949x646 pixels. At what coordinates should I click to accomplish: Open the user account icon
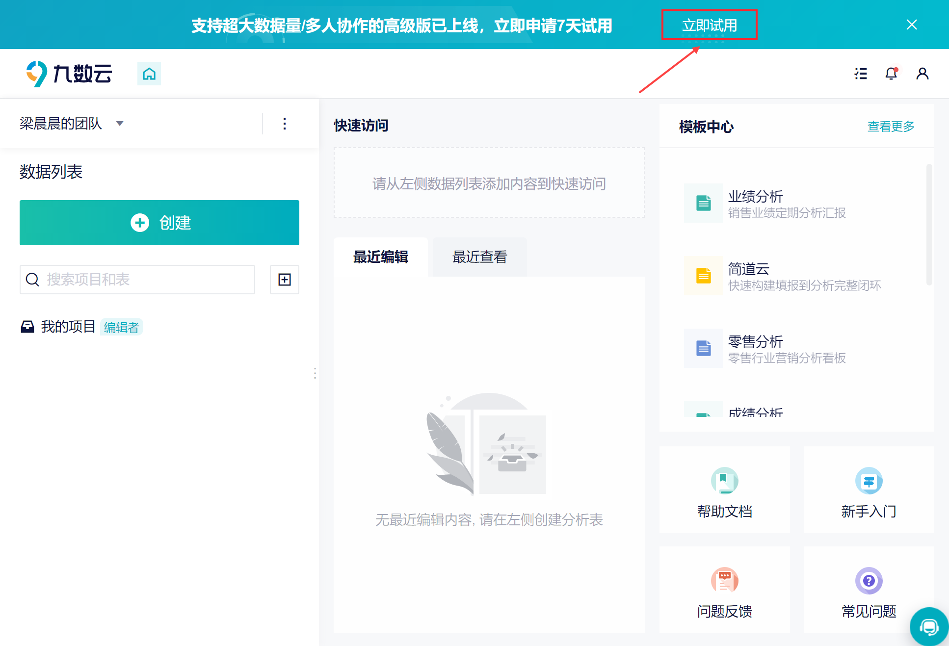tap(922, 74)
